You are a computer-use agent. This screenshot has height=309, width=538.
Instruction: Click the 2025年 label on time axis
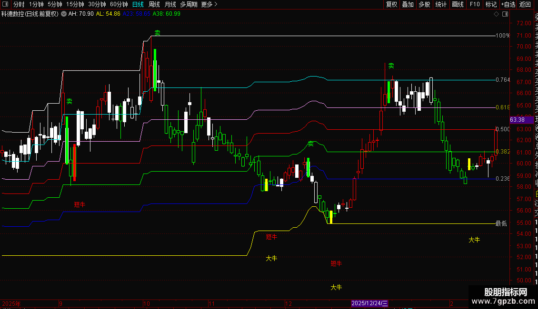[11, 303]
